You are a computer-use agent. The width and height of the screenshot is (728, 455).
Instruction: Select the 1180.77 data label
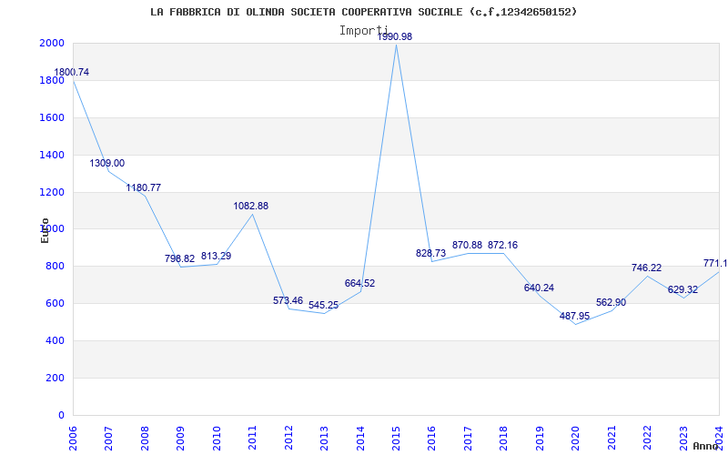144,188
